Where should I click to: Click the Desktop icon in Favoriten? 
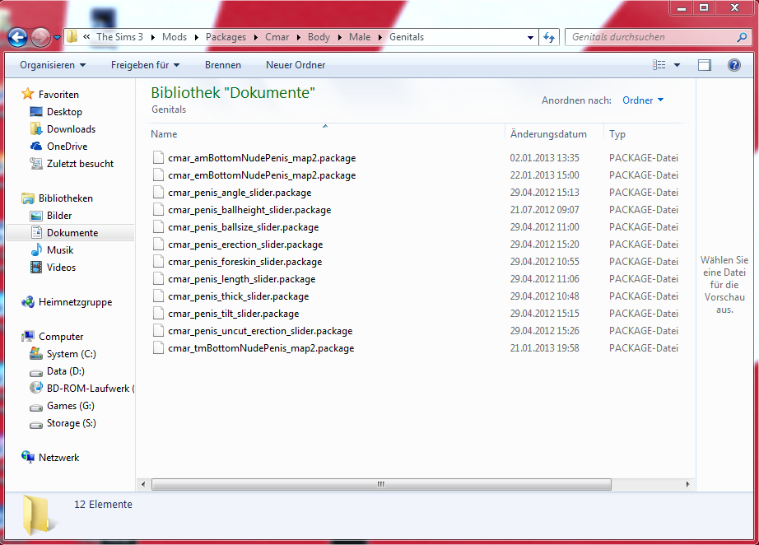click(x=36, y=112)
